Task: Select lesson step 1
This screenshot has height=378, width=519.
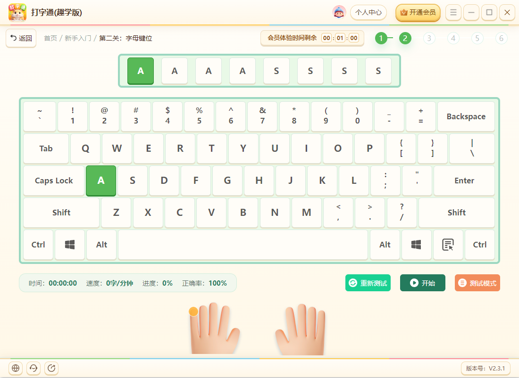Action: click(x=381, y=38)
